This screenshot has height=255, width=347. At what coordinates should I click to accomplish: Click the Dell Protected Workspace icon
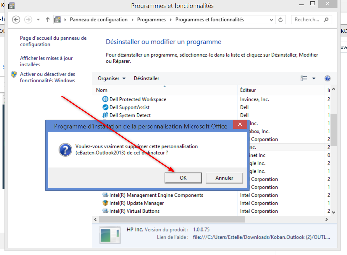[105, 99]
